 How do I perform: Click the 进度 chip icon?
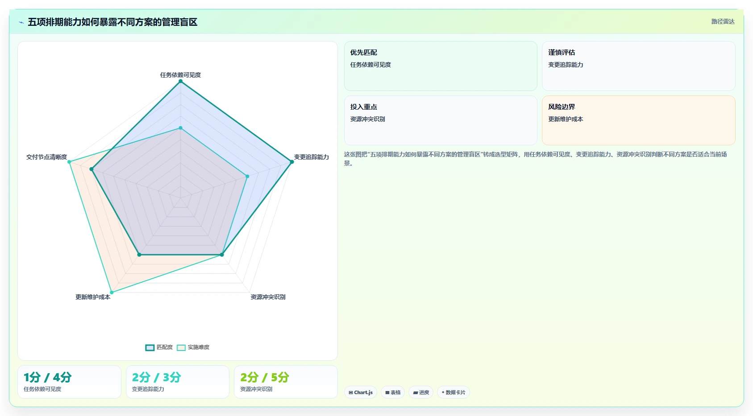pos(416,393)
